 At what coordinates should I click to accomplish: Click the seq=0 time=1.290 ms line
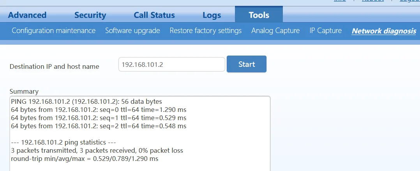pyautogui.click(x=99, y=110)
